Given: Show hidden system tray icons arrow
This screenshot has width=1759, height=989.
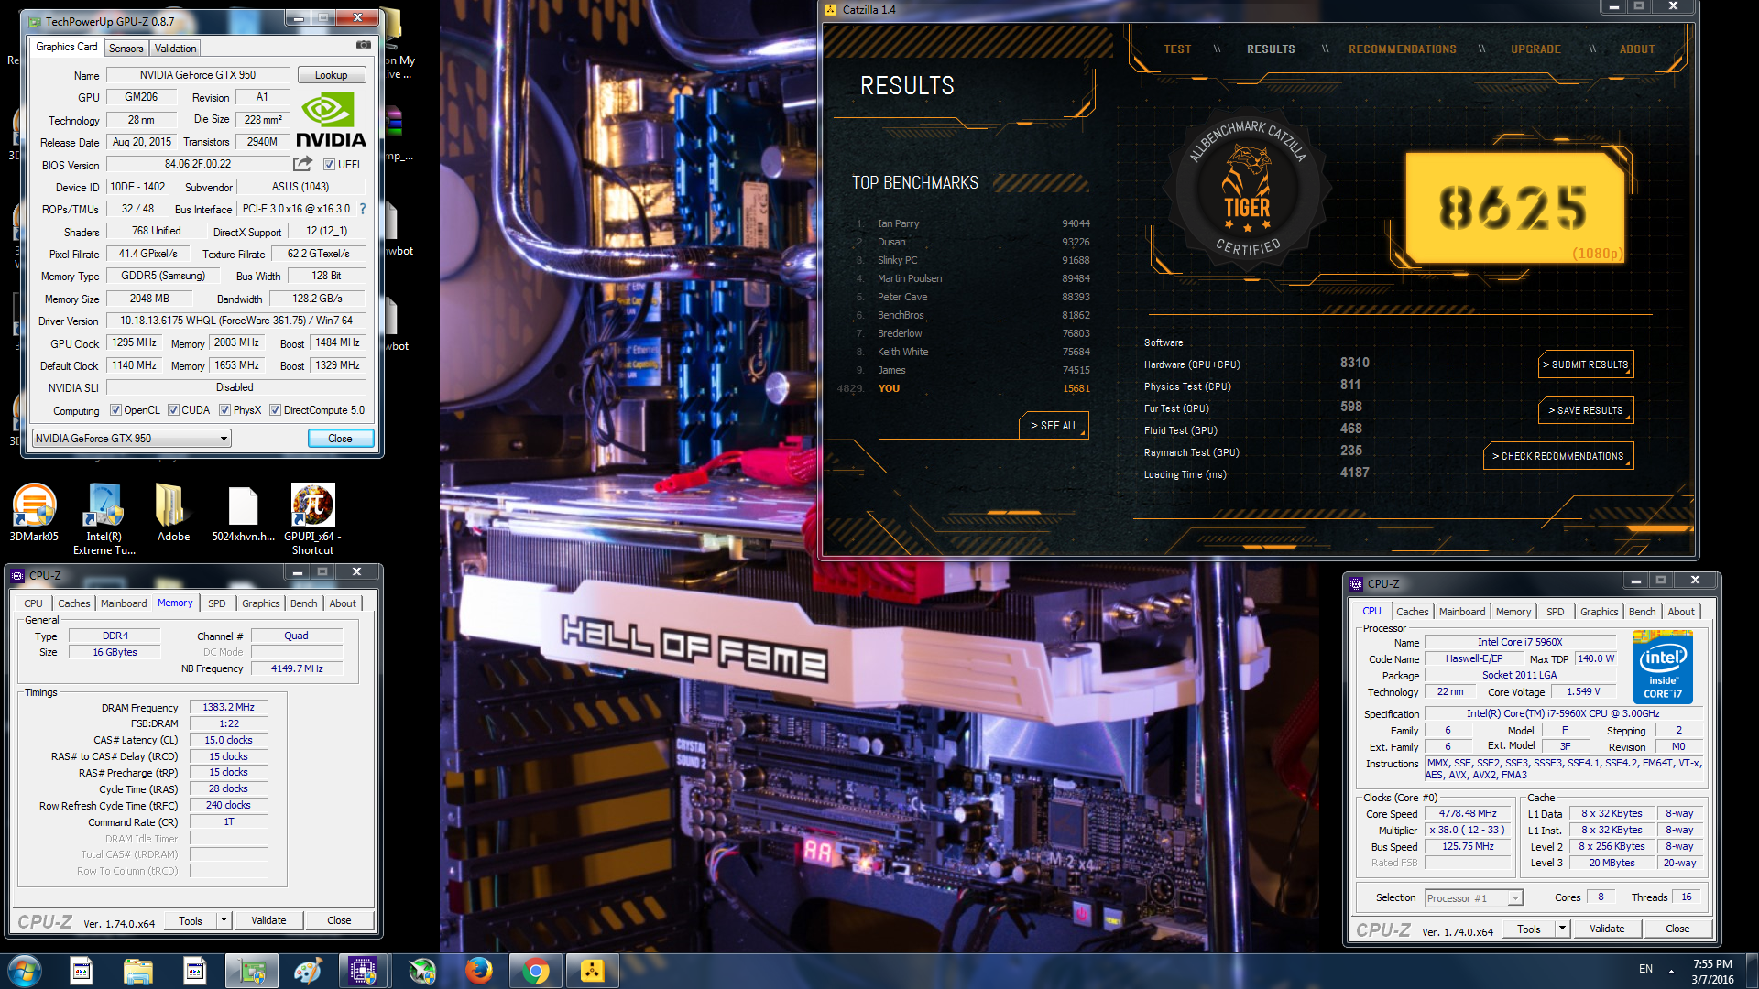Looking at the screenshot, I should click(x=1671, y=971).
